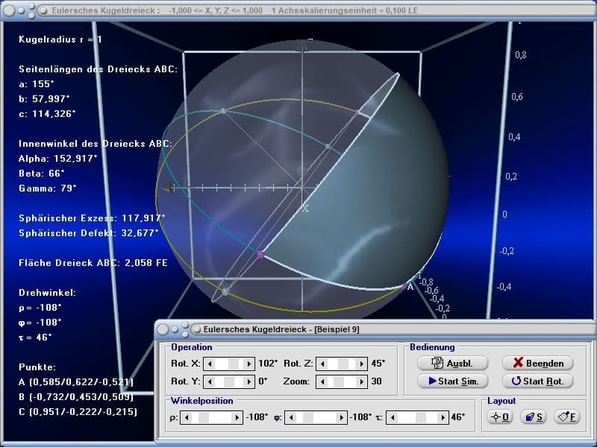Click the 'Beta: 66°' angle value

tap(42, 174)
